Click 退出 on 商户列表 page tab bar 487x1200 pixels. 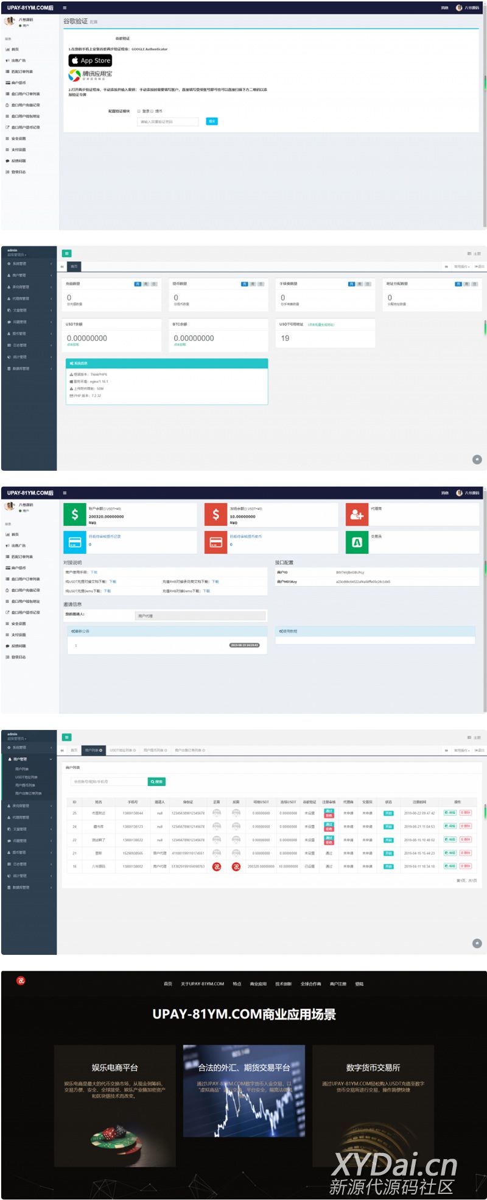click(480, 750)
